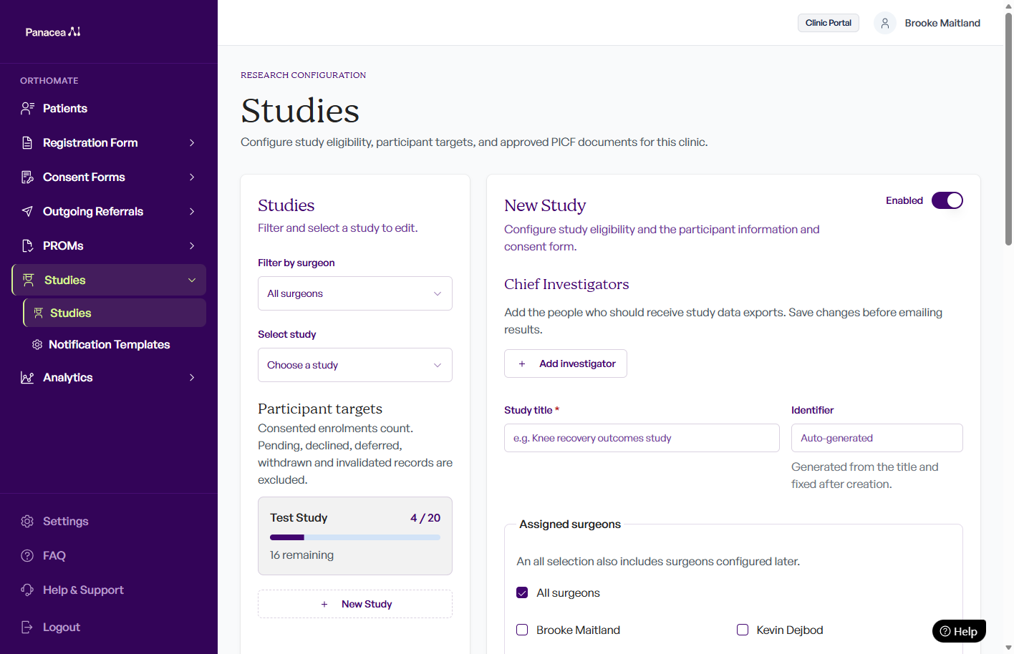Click the Identifier auto-generated field
The image size is (1014, 654).
coord(877,438)
